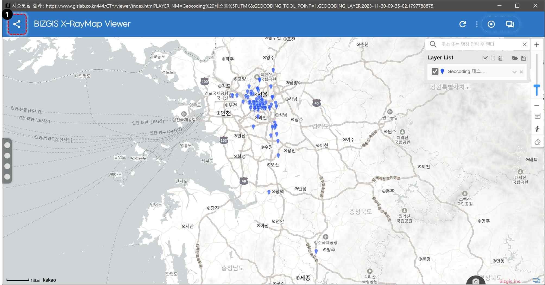Image resolution: width=545 pixels, height=285 pixels.
Task: Open the vertical three-dot menu
Action: (477, 24)
